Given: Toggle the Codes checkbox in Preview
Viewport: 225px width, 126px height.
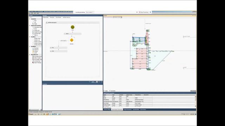Looking at the screenshot, I should click(x=104, y=91).
